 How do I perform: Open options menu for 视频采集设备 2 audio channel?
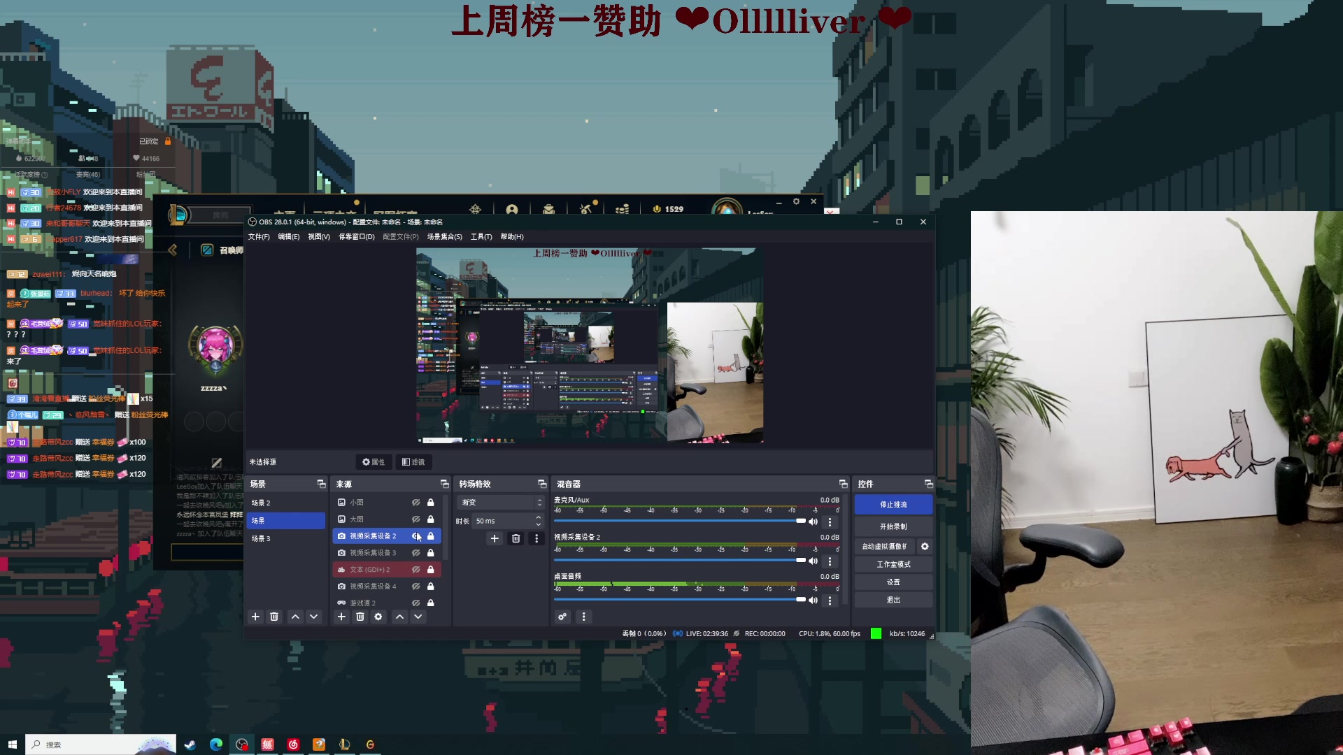coord(830,561)
